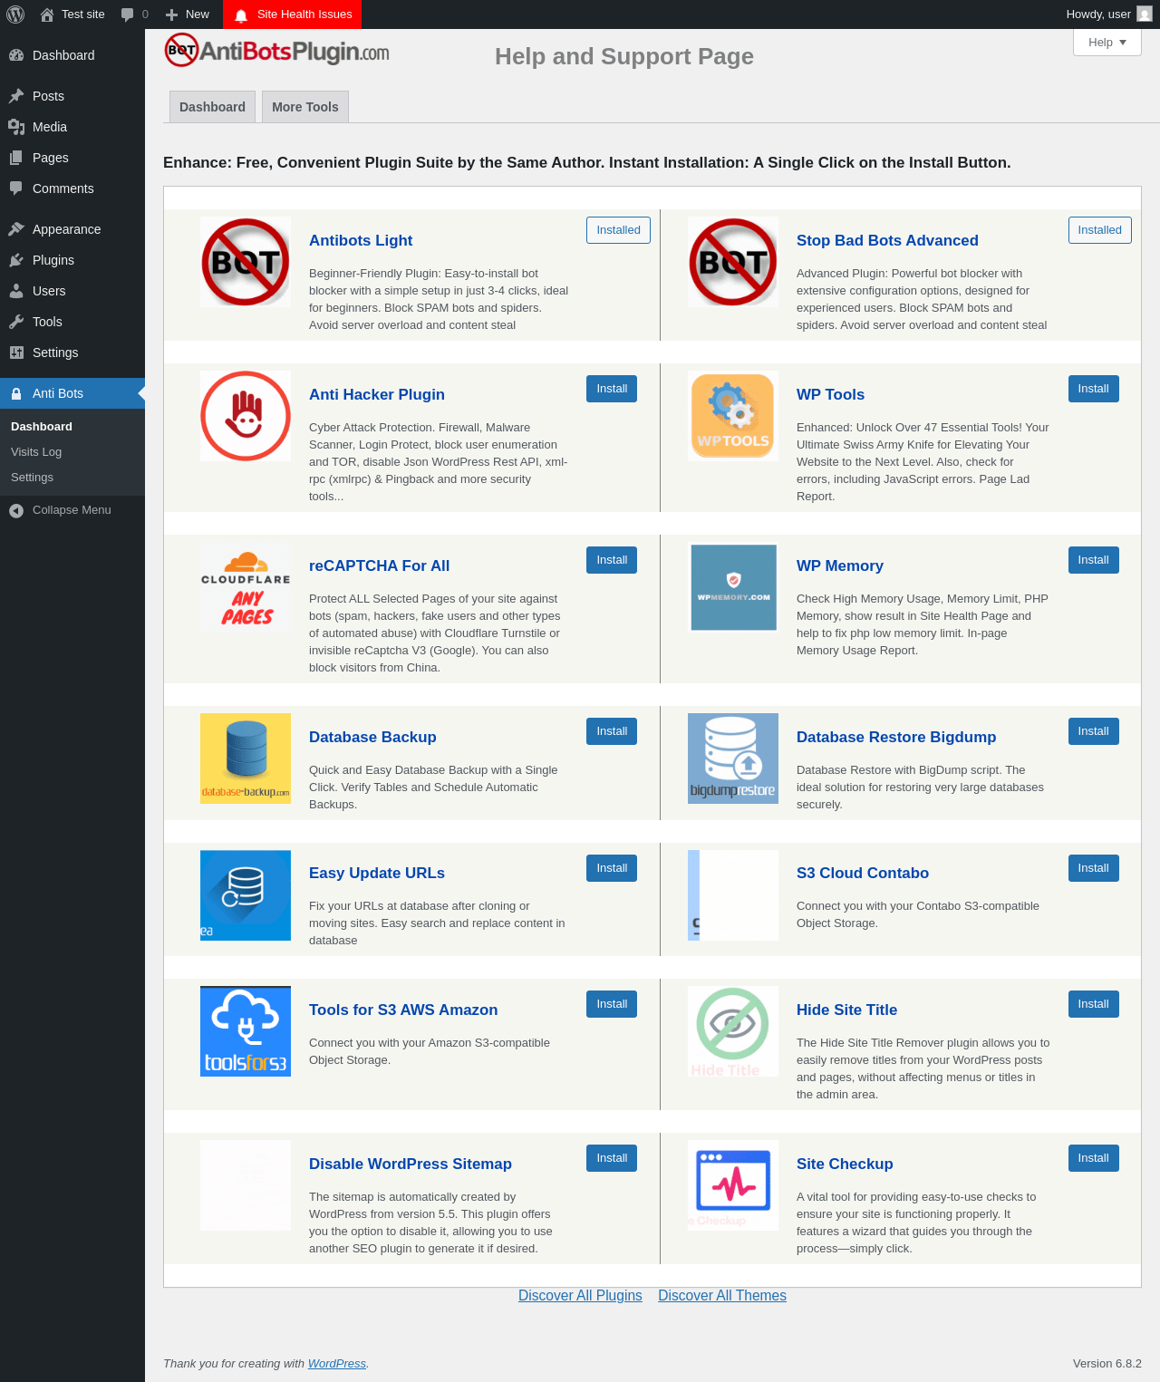Click the Posts pin icon
The width and height of the screenshot is (1160, 1382).
point(16,96)
